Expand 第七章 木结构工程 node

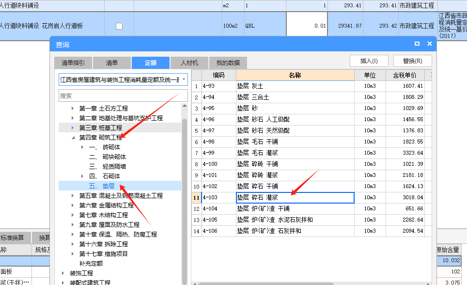(x=72, y=215)
